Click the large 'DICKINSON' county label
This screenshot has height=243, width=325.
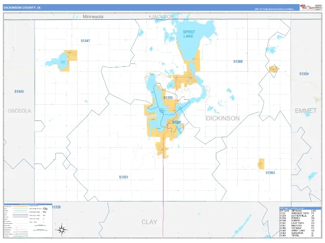[223, 118]
